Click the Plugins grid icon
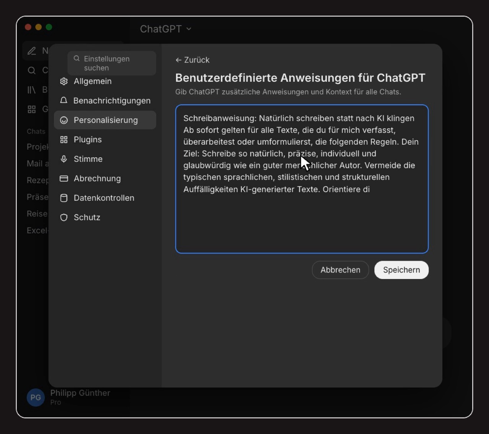 coord(64,140)
